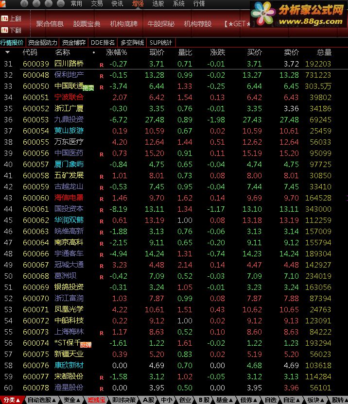The height and width of the screenshot is (404, 348).
Task: Switch to the DDE排名 tab
Action: tap(103, 43)
